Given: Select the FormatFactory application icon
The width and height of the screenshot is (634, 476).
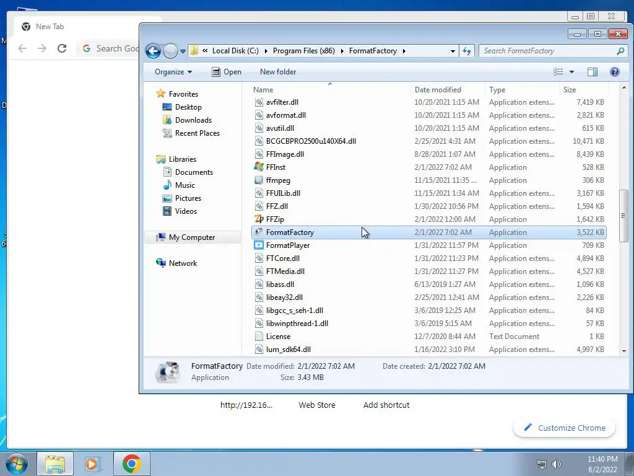Looking at the screenshot, I should coord(259,232).
